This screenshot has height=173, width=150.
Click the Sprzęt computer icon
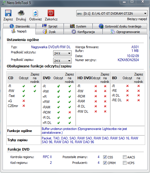[45, 26]
